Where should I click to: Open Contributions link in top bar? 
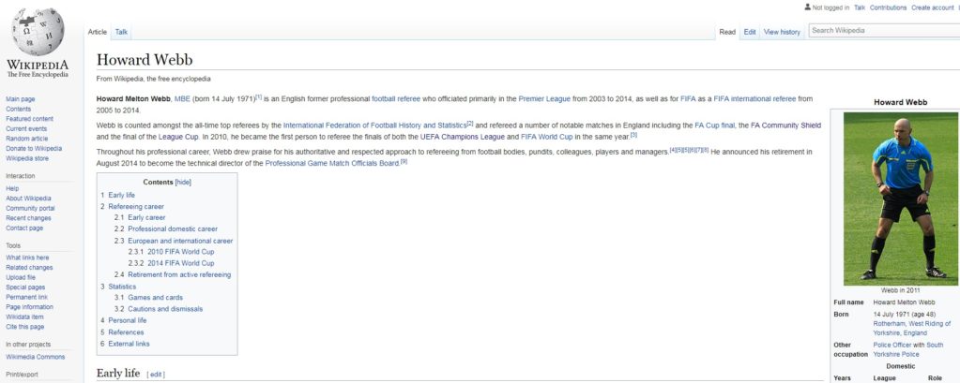(888, 7)
